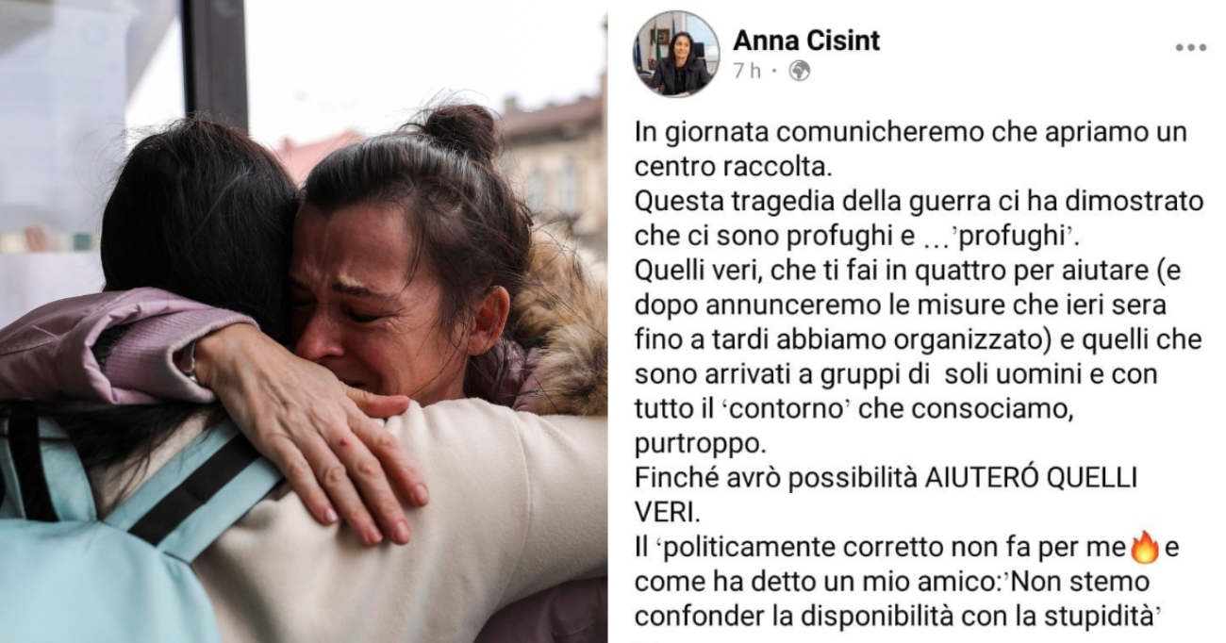The width and height of the screenshot is (1226, 643).
Task: Click the word "purtroppo." in the post
Action: coord(684,445)
